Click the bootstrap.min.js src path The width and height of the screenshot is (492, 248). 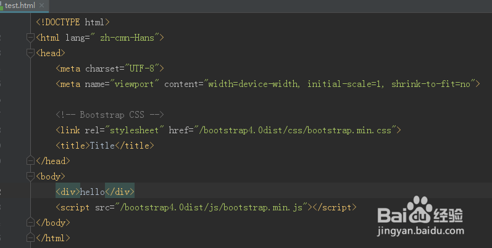pyautogui.click(x=211, y=207)
